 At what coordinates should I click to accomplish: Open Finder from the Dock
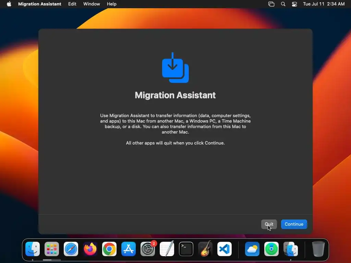click(x=33, y=249)
